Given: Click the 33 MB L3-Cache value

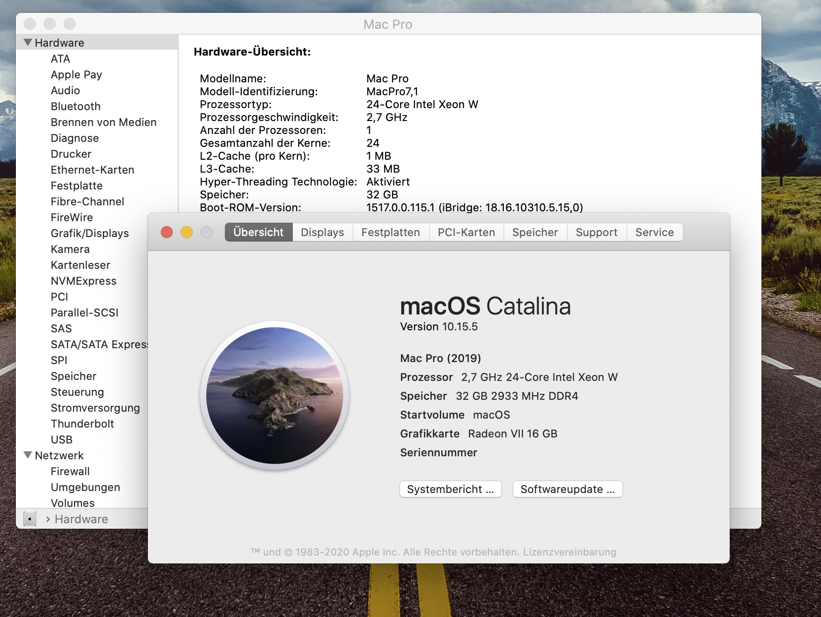Looking at the screenshot, I should point(383,169).
